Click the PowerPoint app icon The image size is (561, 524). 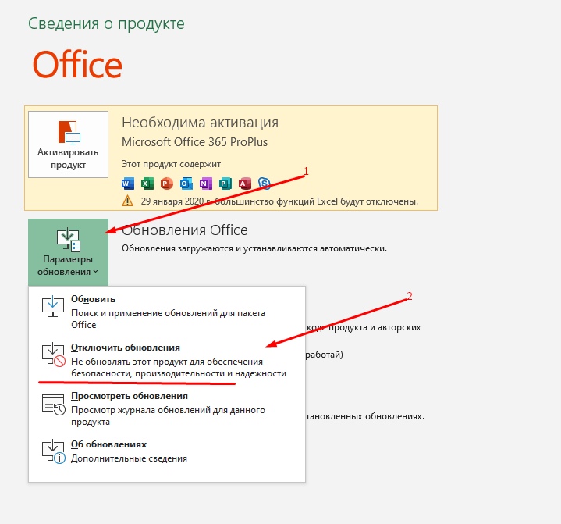coord(167,184)
